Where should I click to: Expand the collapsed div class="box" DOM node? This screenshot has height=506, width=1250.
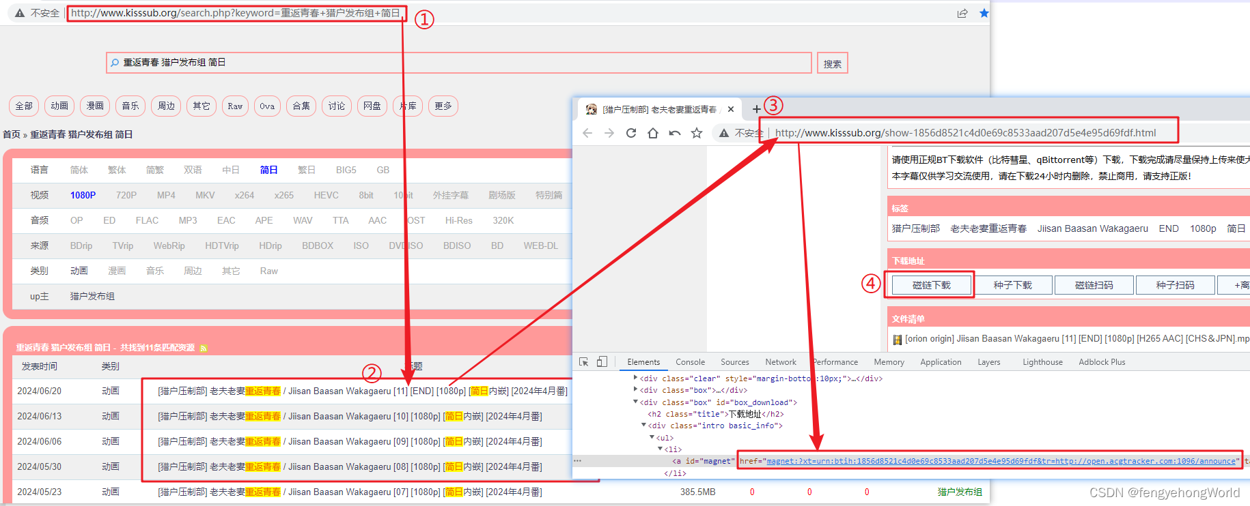(x=635, y=389)
